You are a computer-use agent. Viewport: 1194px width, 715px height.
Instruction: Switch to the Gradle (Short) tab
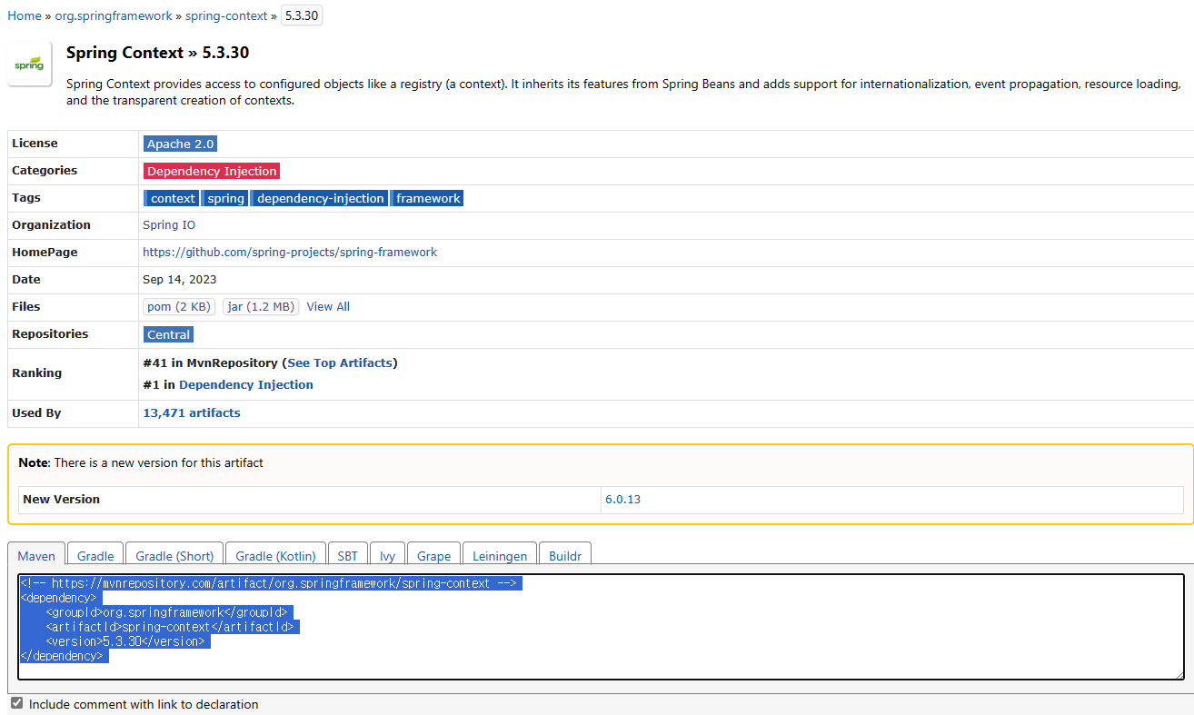(x=174, y=555)
